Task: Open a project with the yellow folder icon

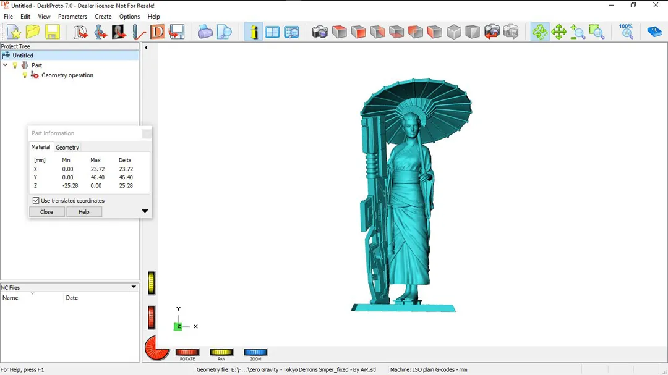Action: (x=33, y=32)
